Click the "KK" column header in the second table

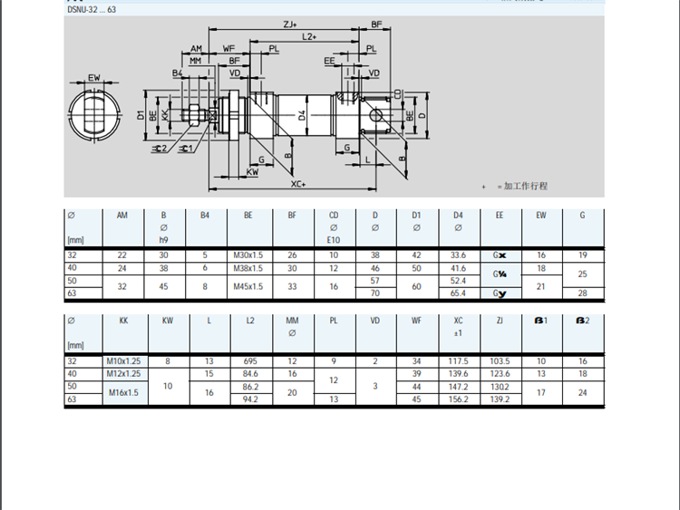[123, 321]
